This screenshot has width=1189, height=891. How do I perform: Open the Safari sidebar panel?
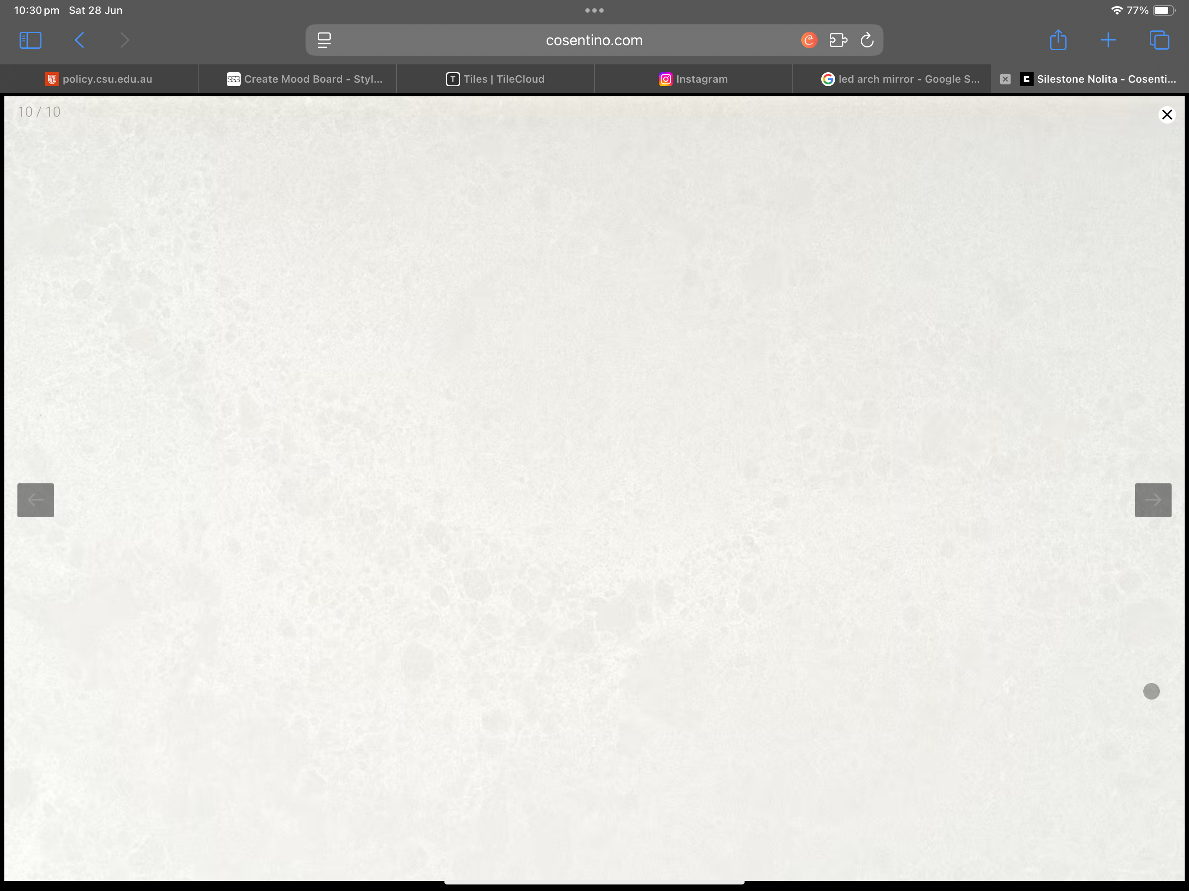[x=30, y=40]
